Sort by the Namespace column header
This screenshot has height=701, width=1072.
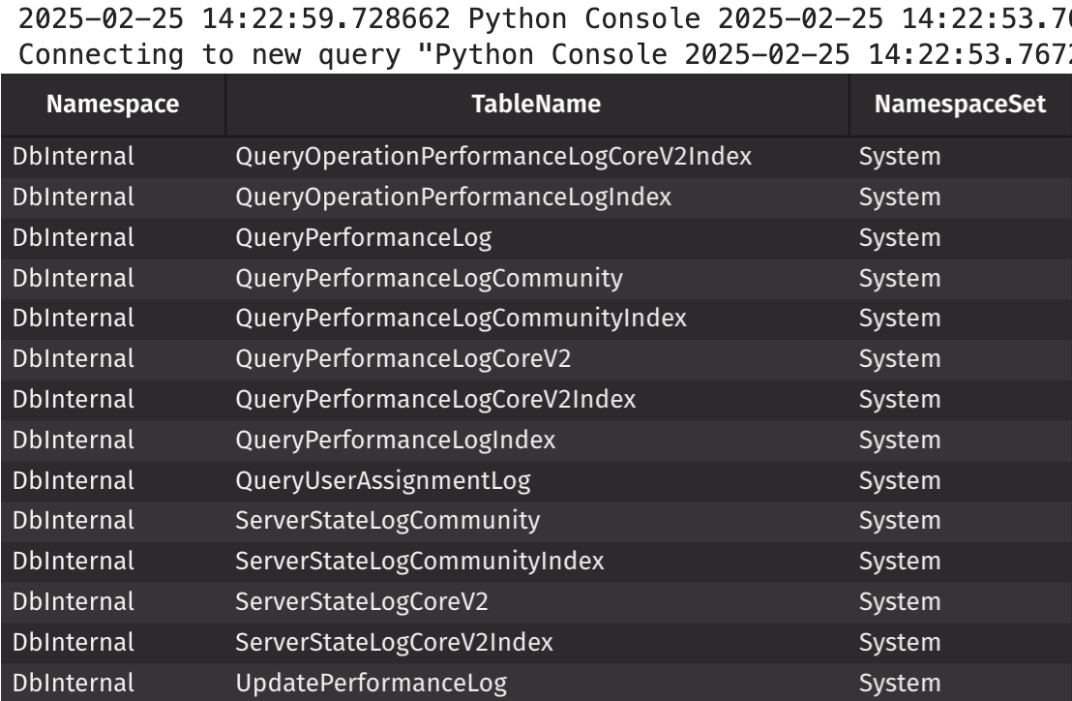[x=112, y=106]
